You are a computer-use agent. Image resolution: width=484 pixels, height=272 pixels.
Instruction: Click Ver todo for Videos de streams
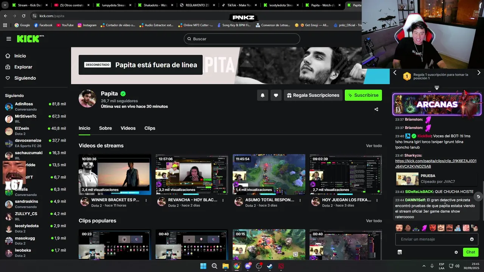coord(374,146)
